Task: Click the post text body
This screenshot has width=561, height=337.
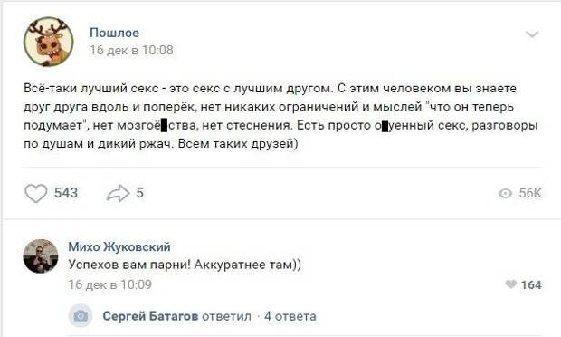Action: point(280,116)
